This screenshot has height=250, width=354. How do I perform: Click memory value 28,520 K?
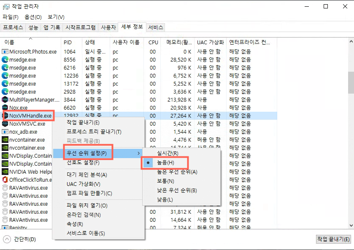[181, 60]
